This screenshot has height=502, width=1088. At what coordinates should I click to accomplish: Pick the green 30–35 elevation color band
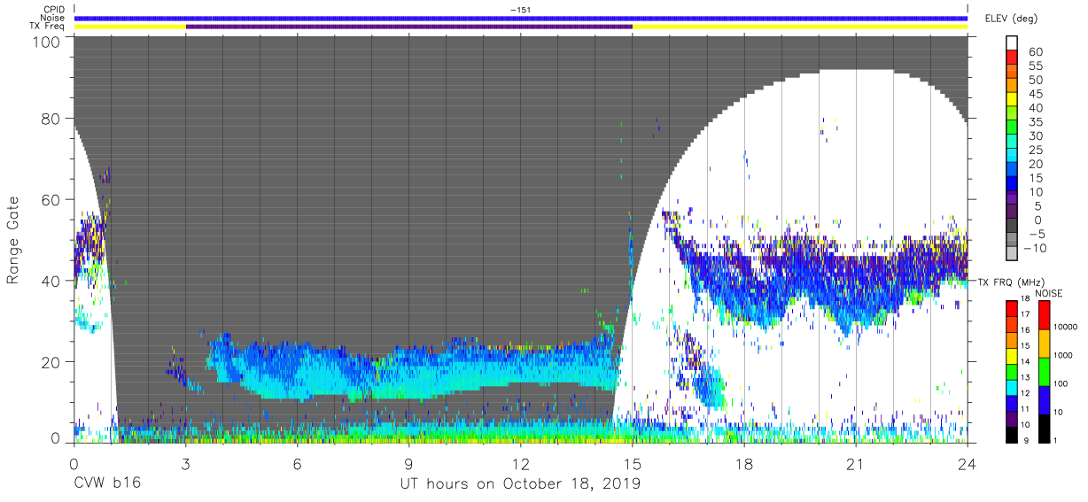pos(1014,128)
